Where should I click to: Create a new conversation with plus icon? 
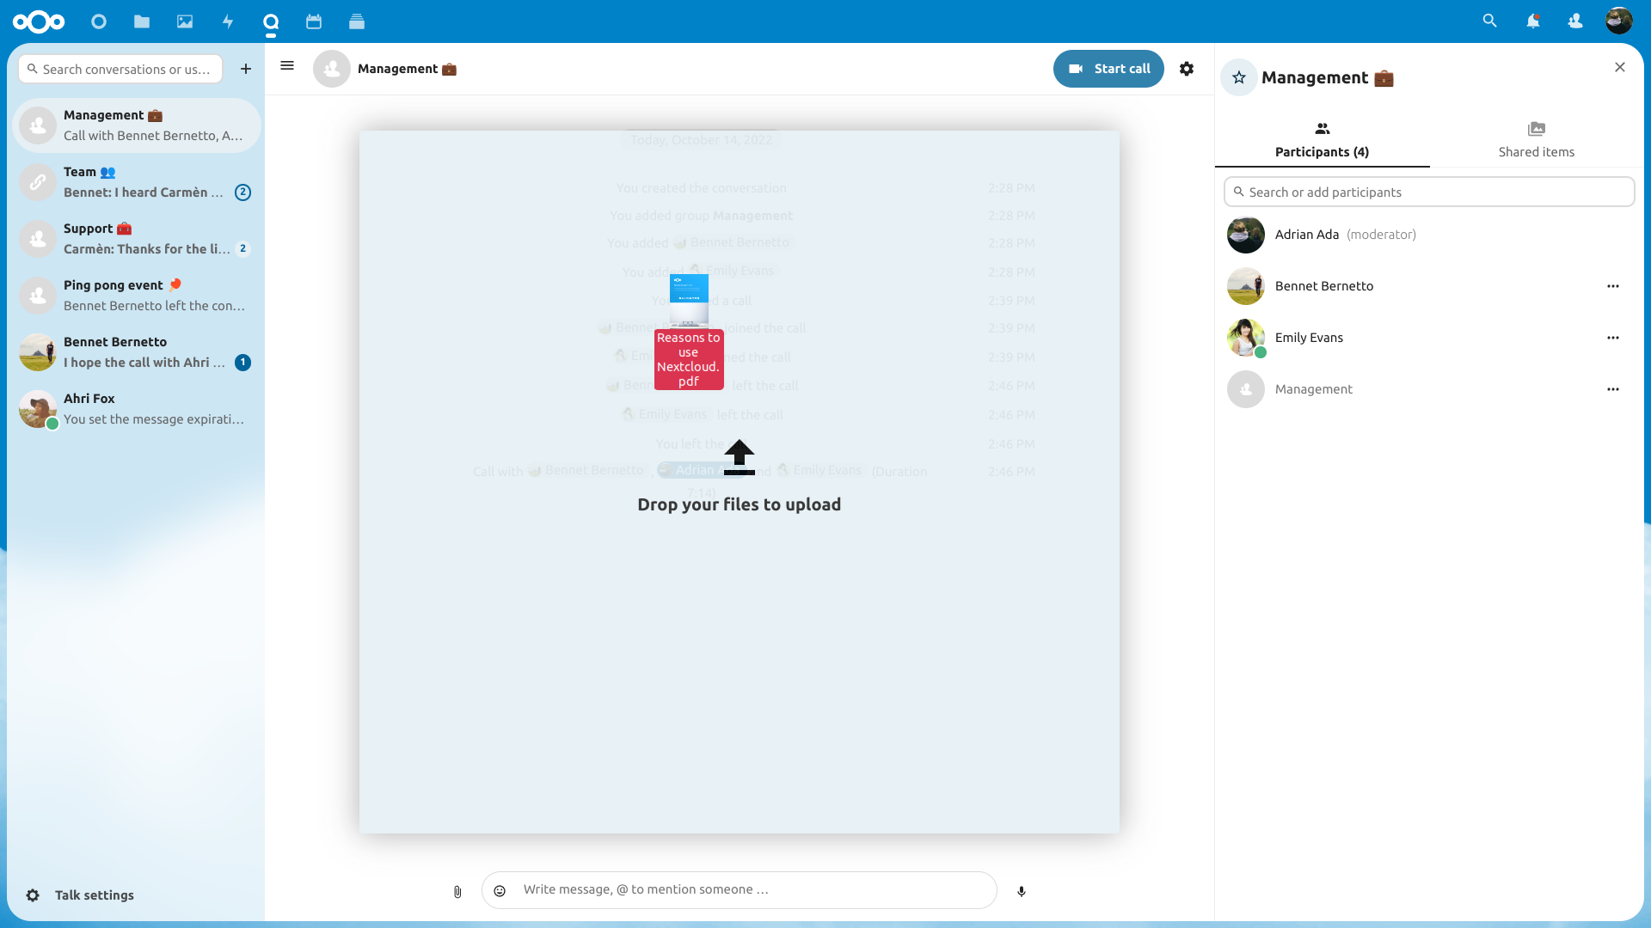246,69
